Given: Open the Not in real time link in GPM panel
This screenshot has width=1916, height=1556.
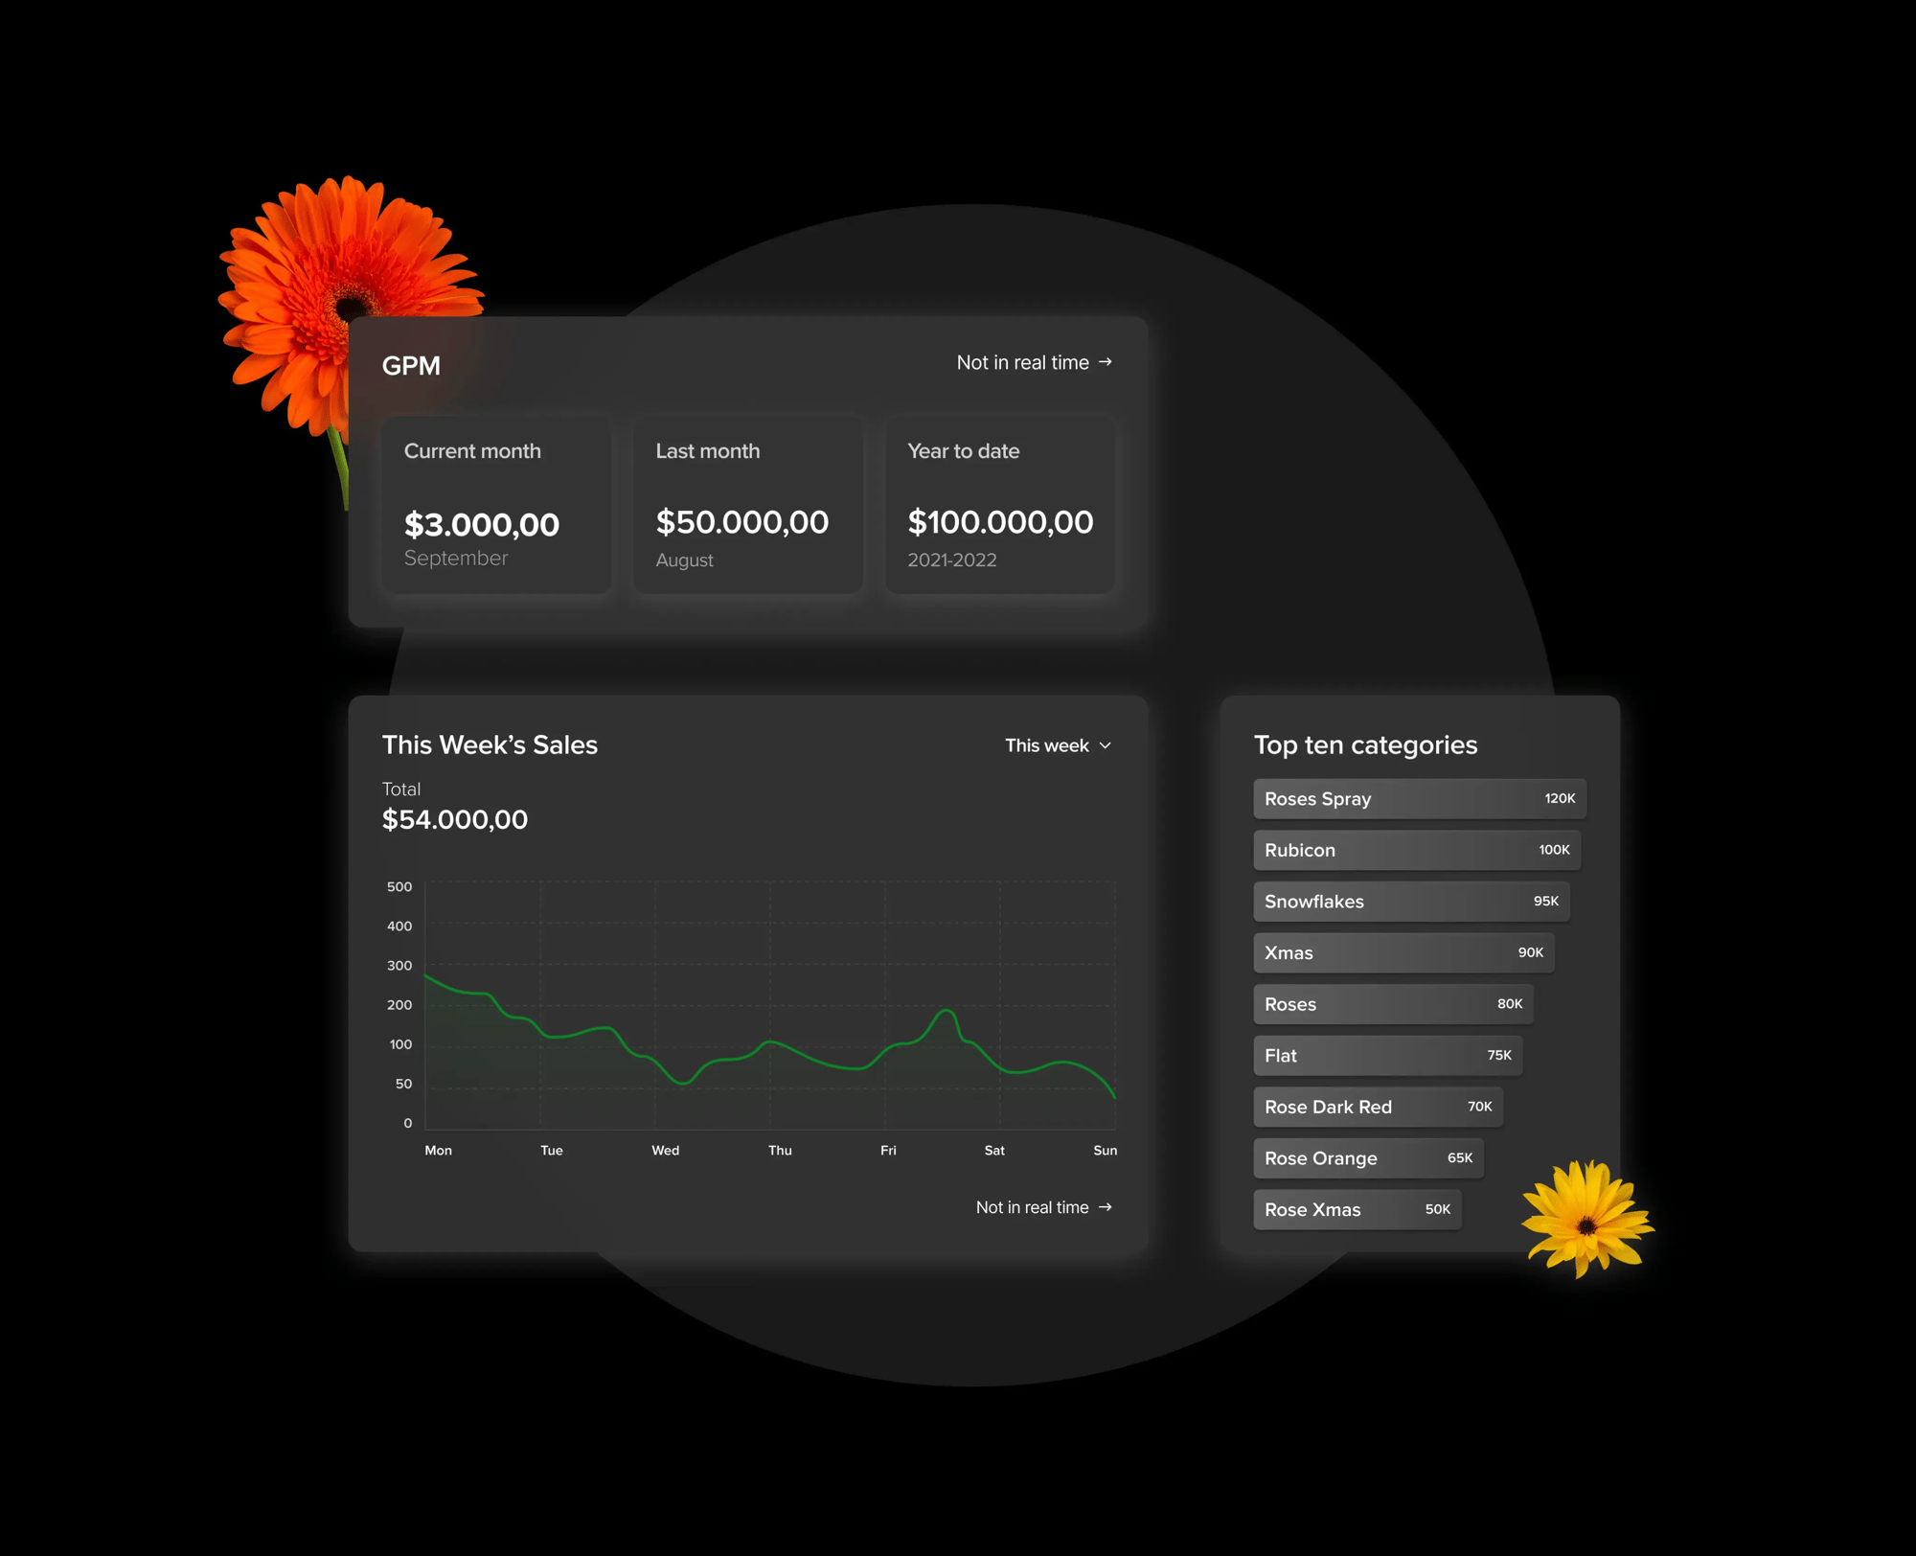Looking at the screenshot, I should tap(1022, 362).
